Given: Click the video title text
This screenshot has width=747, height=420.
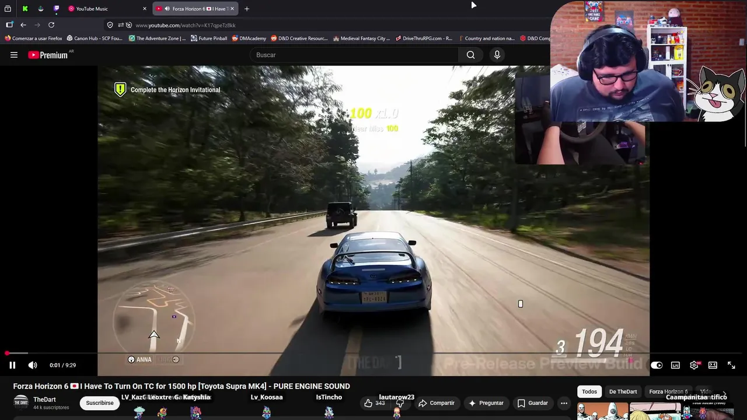Looking at the screenshot, I should point(181,386).
